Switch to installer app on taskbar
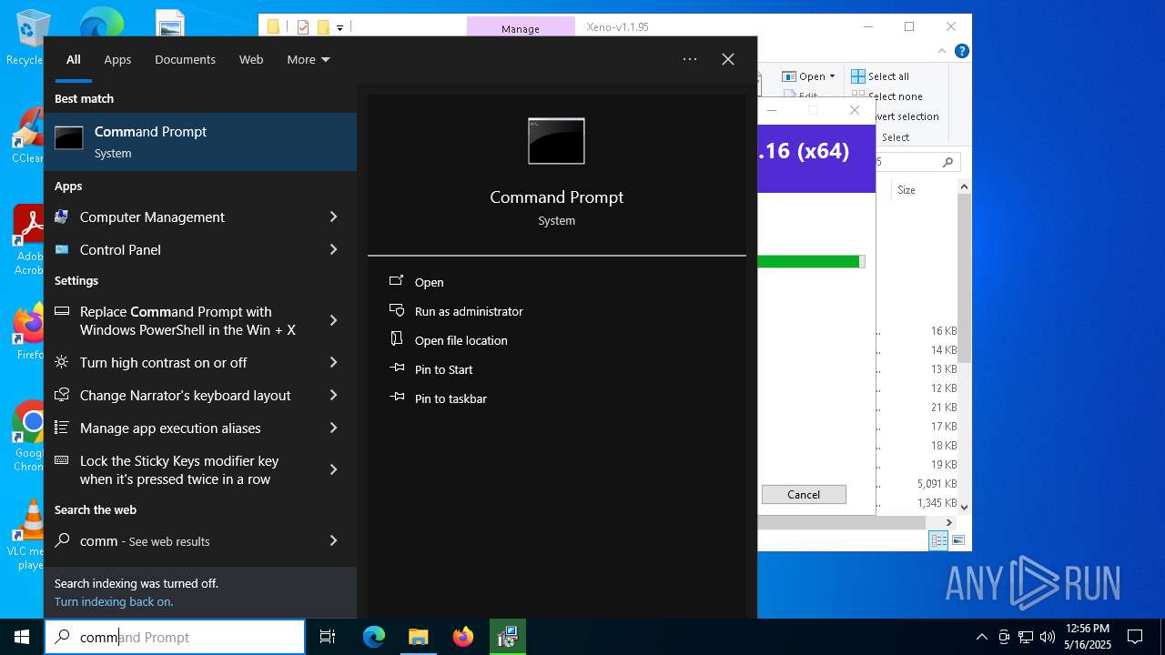 pyautogui.click(x=508, y=637)
